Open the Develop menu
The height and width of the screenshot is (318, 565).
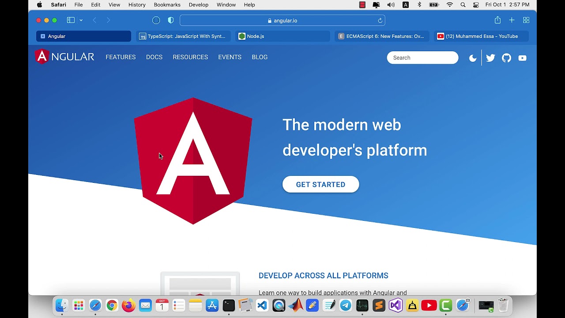coord(199,4)
